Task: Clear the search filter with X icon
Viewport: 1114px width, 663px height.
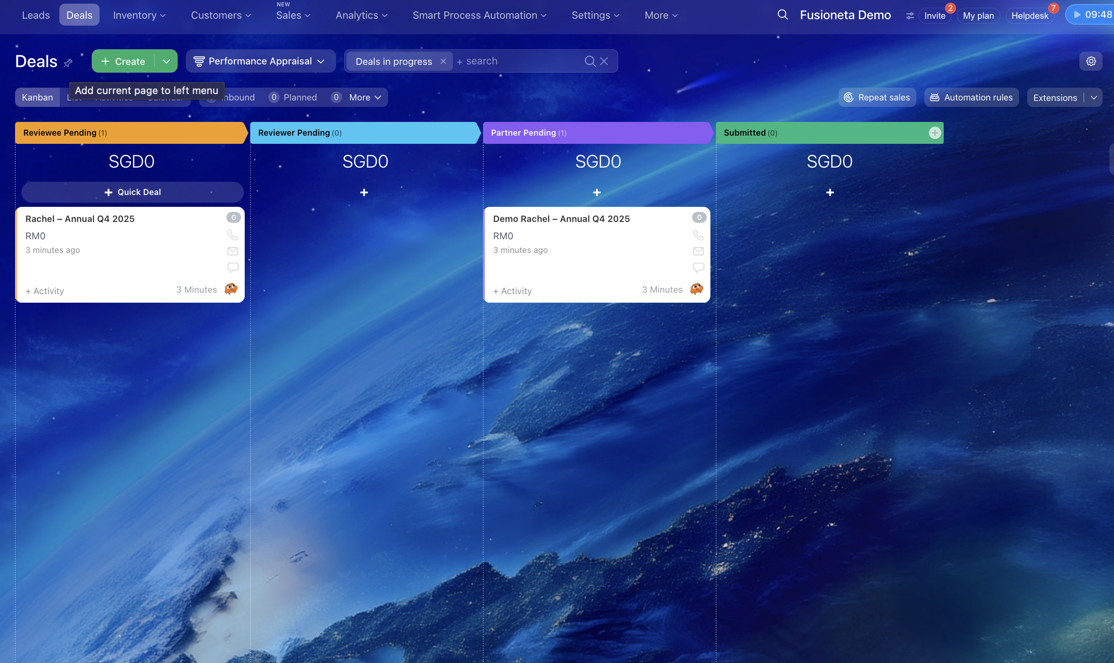Action: coord(604,61)
